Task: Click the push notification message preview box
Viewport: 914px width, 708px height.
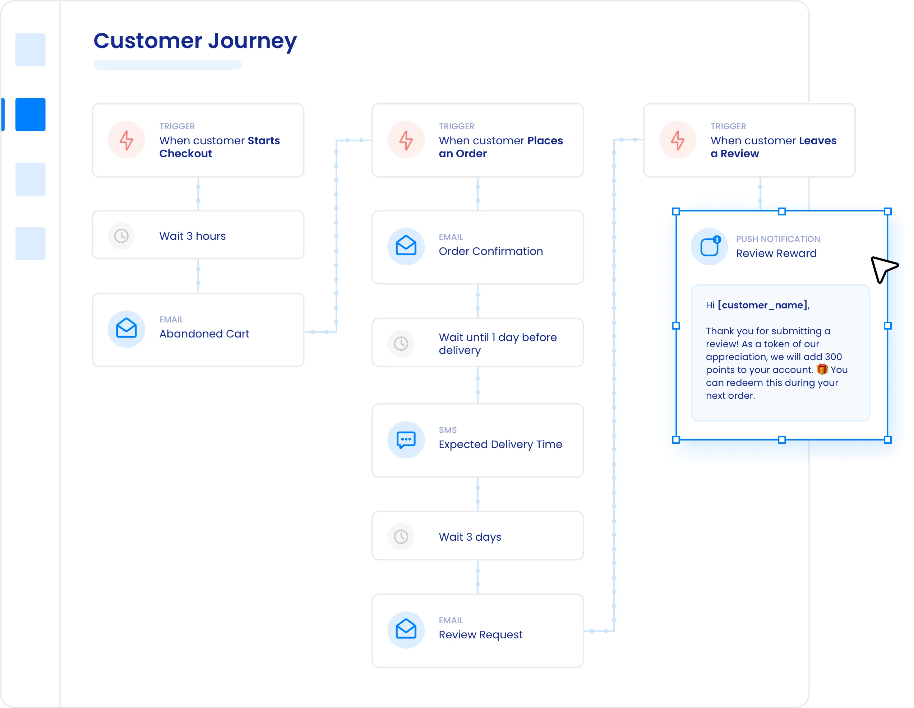Action: pos(780,353)
